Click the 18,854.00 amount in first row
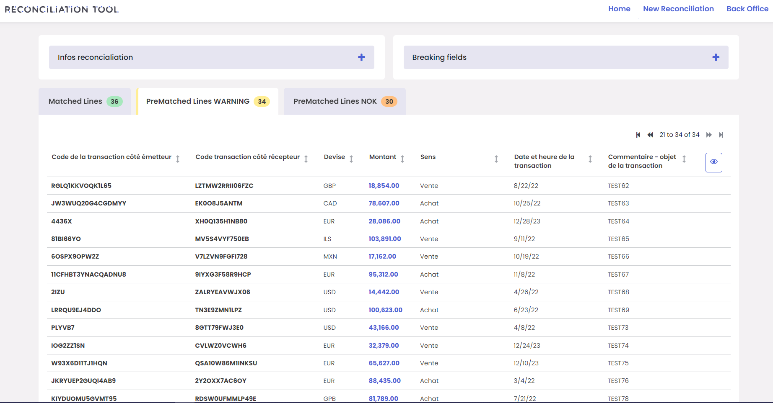Viewport: 773px width, 403px height. [x=384, y=186]
